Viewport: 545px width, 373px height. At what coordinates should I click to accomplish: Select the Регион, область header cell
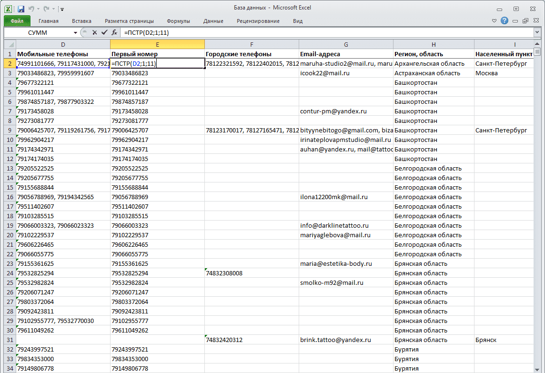click(434, 54)
